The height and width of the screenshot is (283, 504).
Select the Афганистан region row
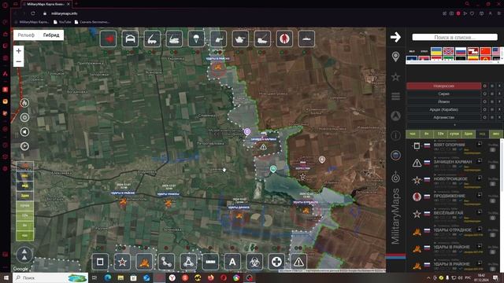[x=443, y=117]
